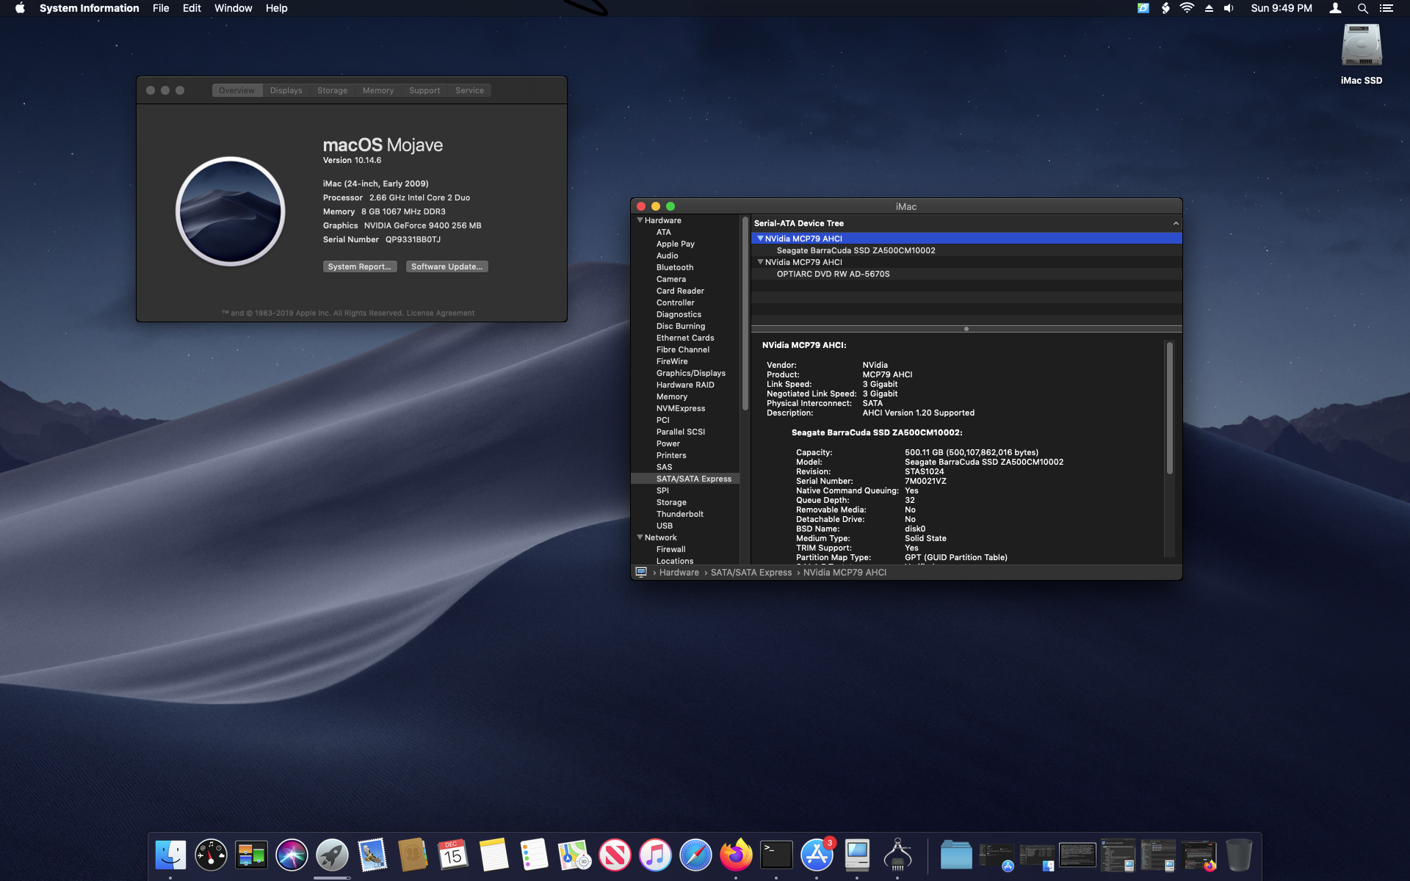Open Spotlight search in menu bar
This screenshot has height=881, width=1410.
pyautogui.click(x=1362, y=8)
